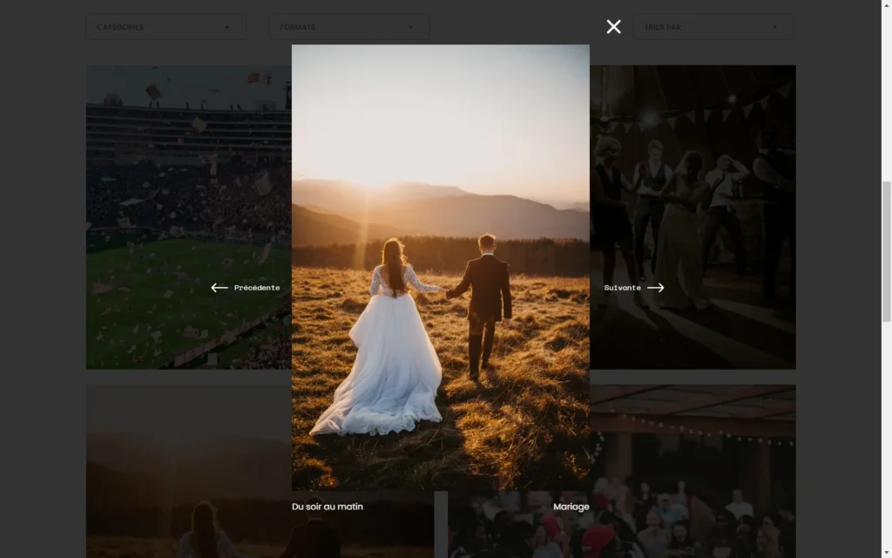Click the scrollbar up arrow
Viewport: 892px width, 558px height.
click(886, 4)
